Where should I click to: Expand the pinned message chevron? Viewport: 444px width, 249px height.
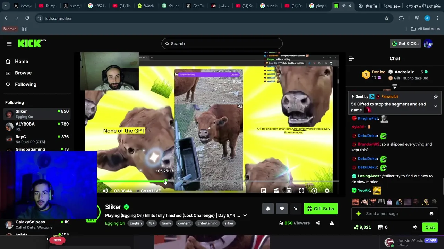point(436,106)
